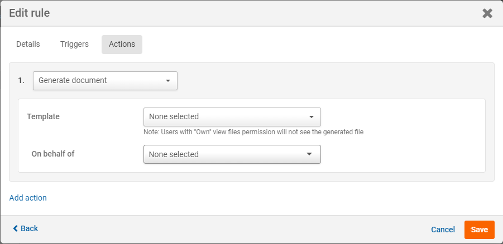Click the Template dropdown caret arrow
The height and width of the screenshot is (244, 503).
click(x=312, y=117)
